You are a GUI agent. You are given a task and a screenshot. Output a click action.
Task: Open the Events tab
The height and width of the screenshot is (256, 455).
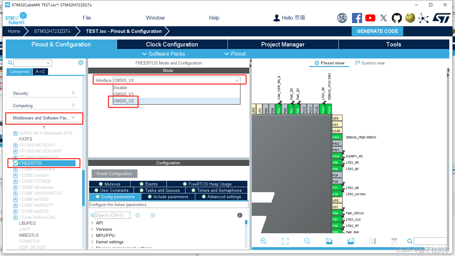(148, 184)
